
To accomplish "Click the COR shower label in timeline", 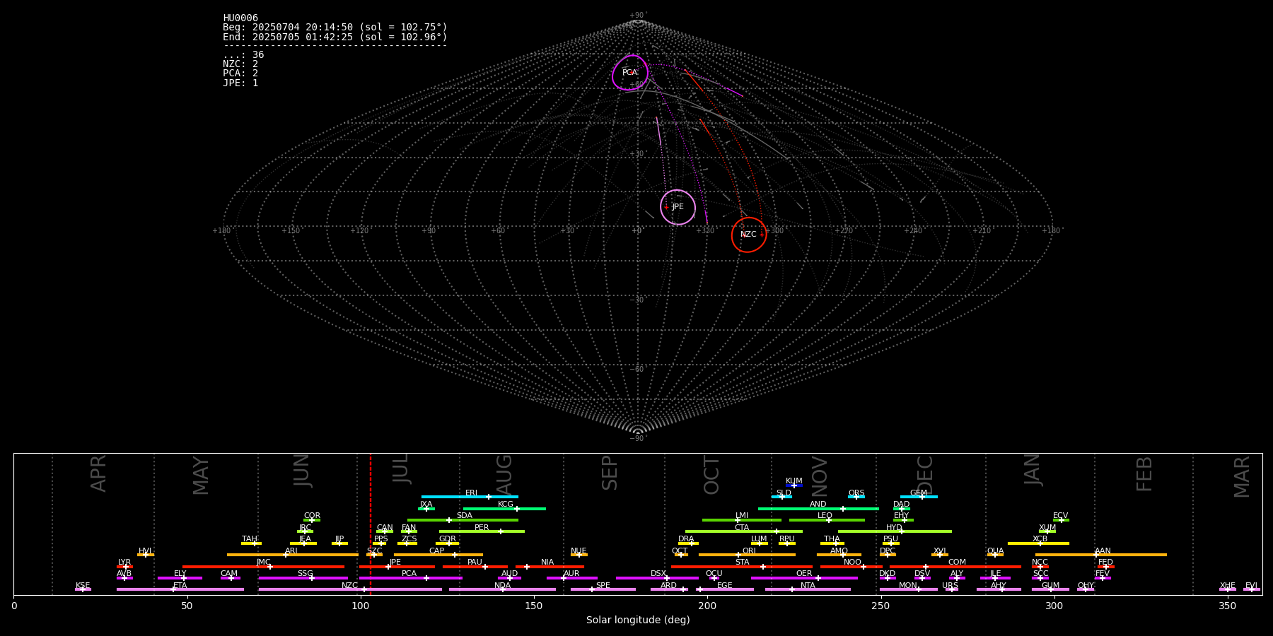I will (x=312, y=516).
